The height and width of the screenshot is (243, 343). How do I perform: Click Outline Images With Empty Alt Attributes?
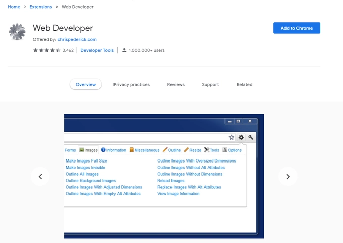click(103, 194)
